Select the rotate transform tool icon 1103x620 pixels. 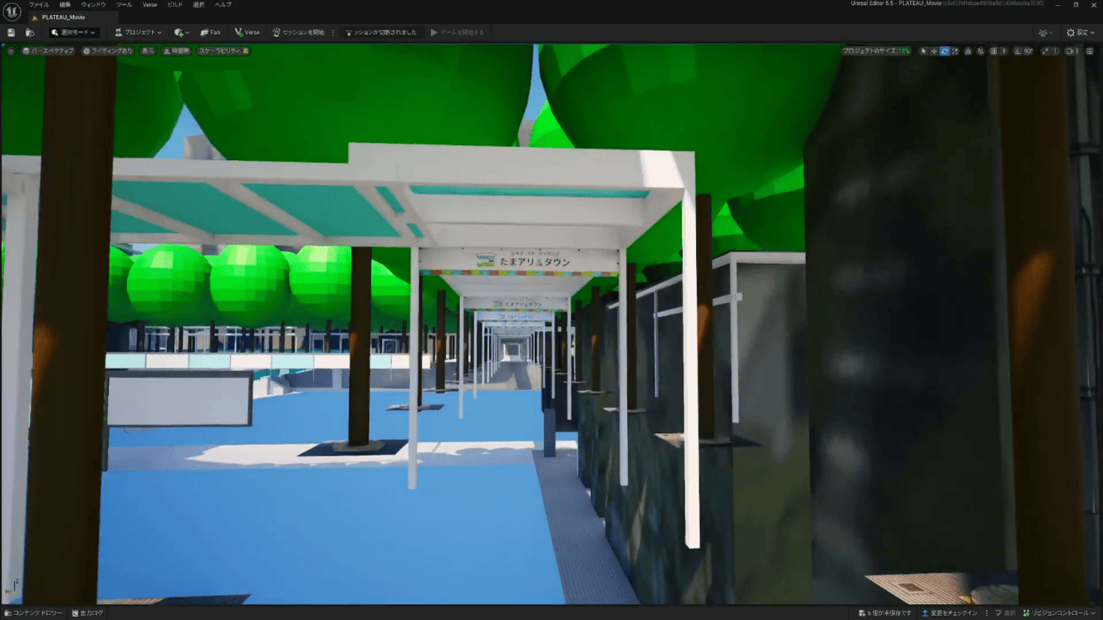click(944, 51)
